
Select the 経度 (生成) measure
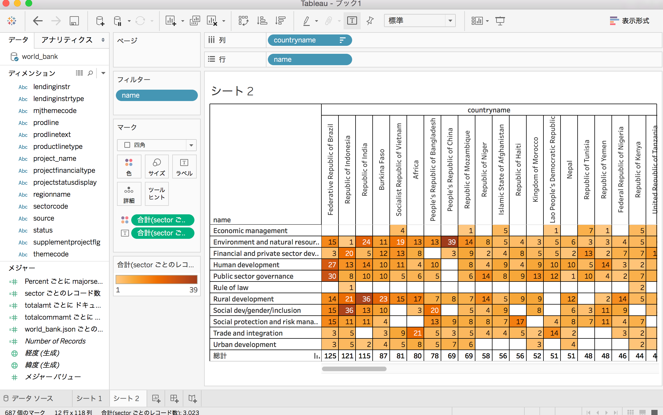coord(42,353)
